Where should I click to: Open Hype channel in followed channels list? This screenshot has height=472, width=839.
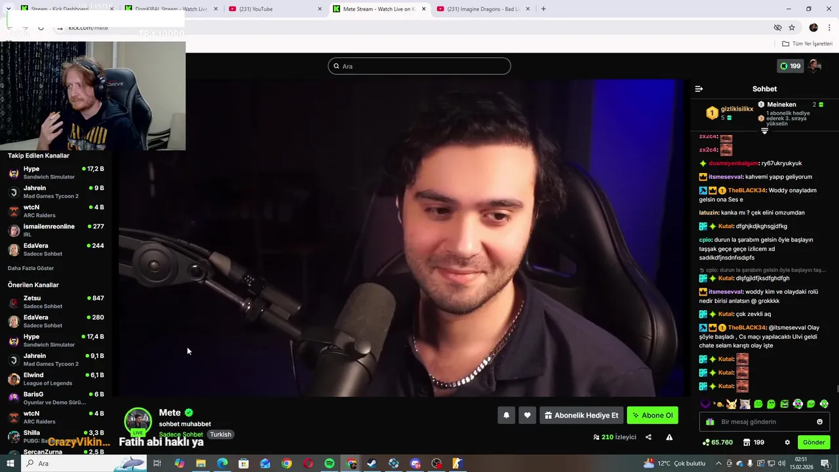tap(56, 172)
